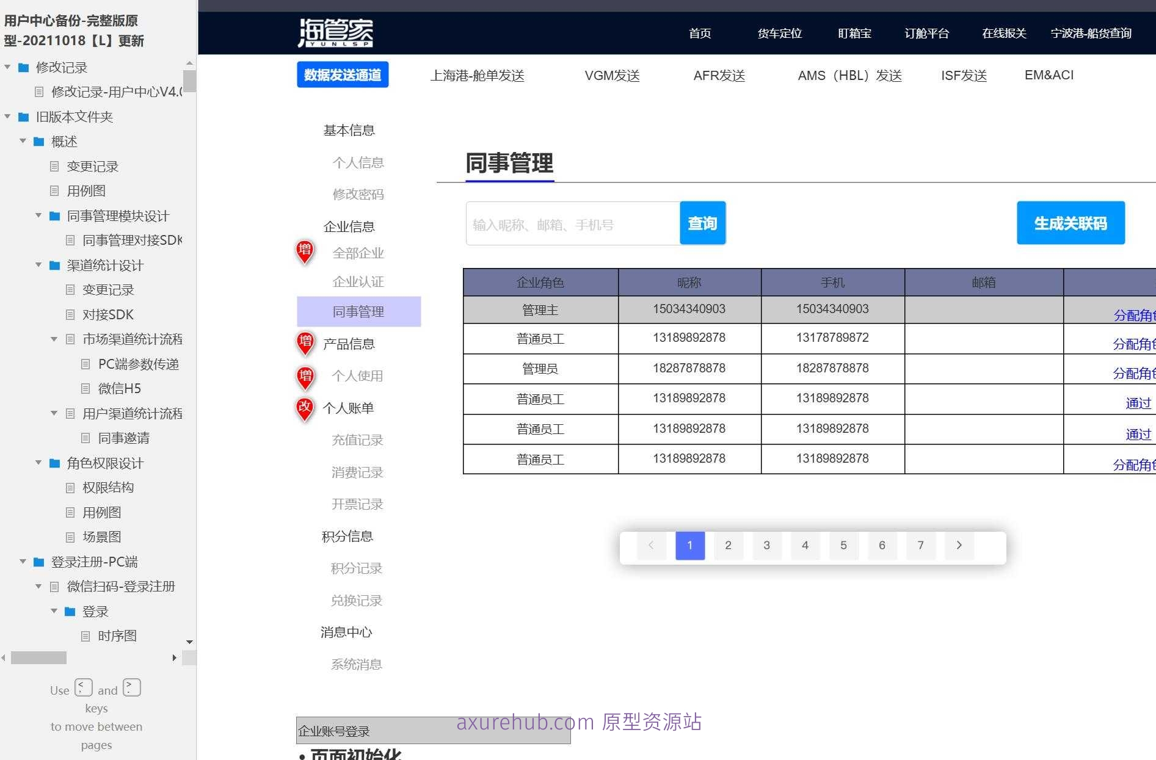Click the 增 marker beside 全部企业
Viewport: 1156px width, 760px height.
point(305,252)
